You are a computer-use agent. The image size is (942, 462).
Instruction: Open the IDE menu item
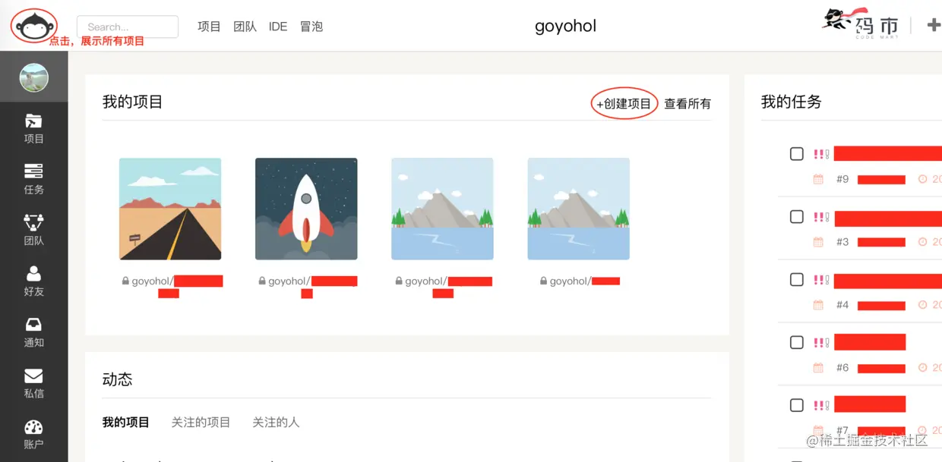click(x=277, y=26)
